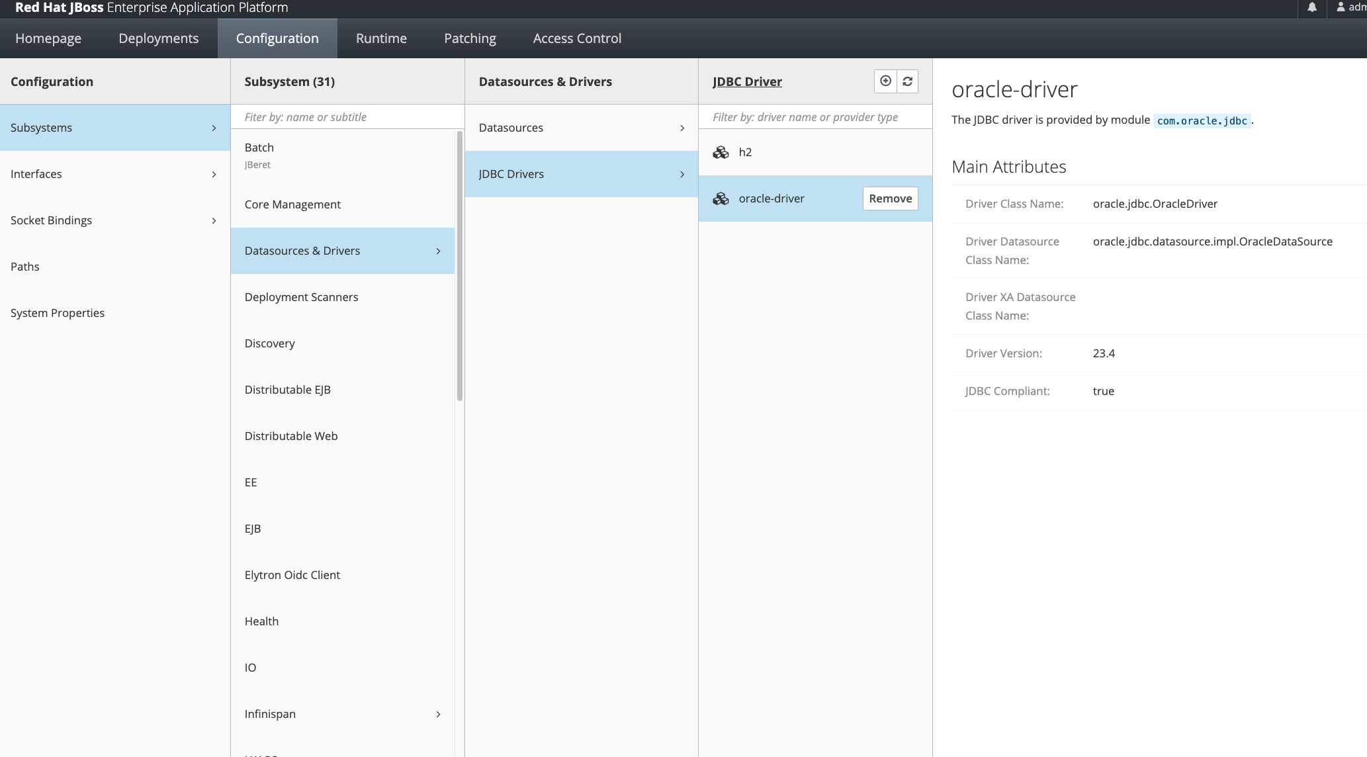Expand the Infinispan subsystem
1367x757 pixels.
click(437, 714)
